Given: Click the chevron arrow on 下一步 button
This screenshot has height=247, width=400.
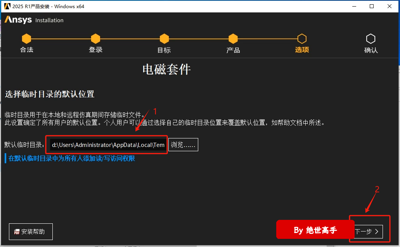Looking at the screenshot, I should click(x=377, y=231).
